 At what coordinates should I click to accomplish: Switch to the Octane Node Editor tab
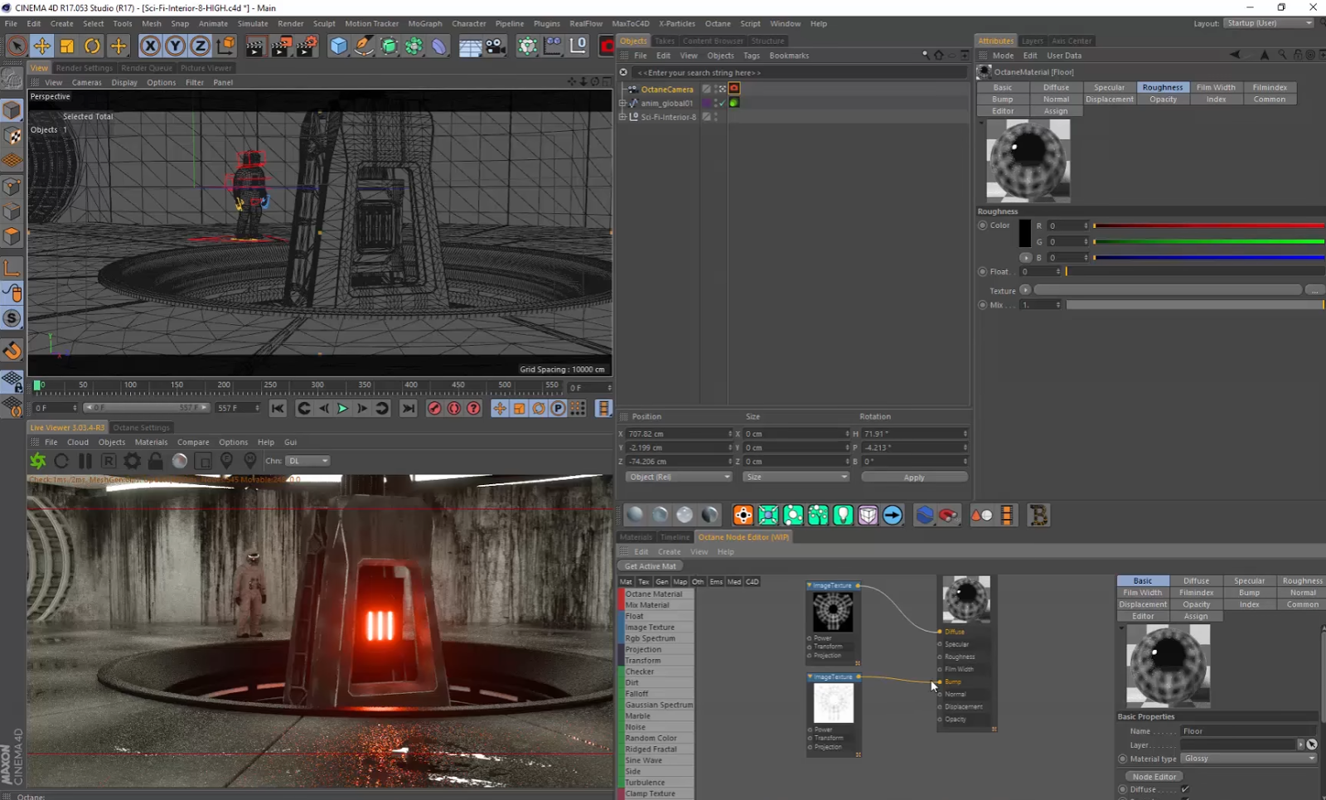[743, 537]
